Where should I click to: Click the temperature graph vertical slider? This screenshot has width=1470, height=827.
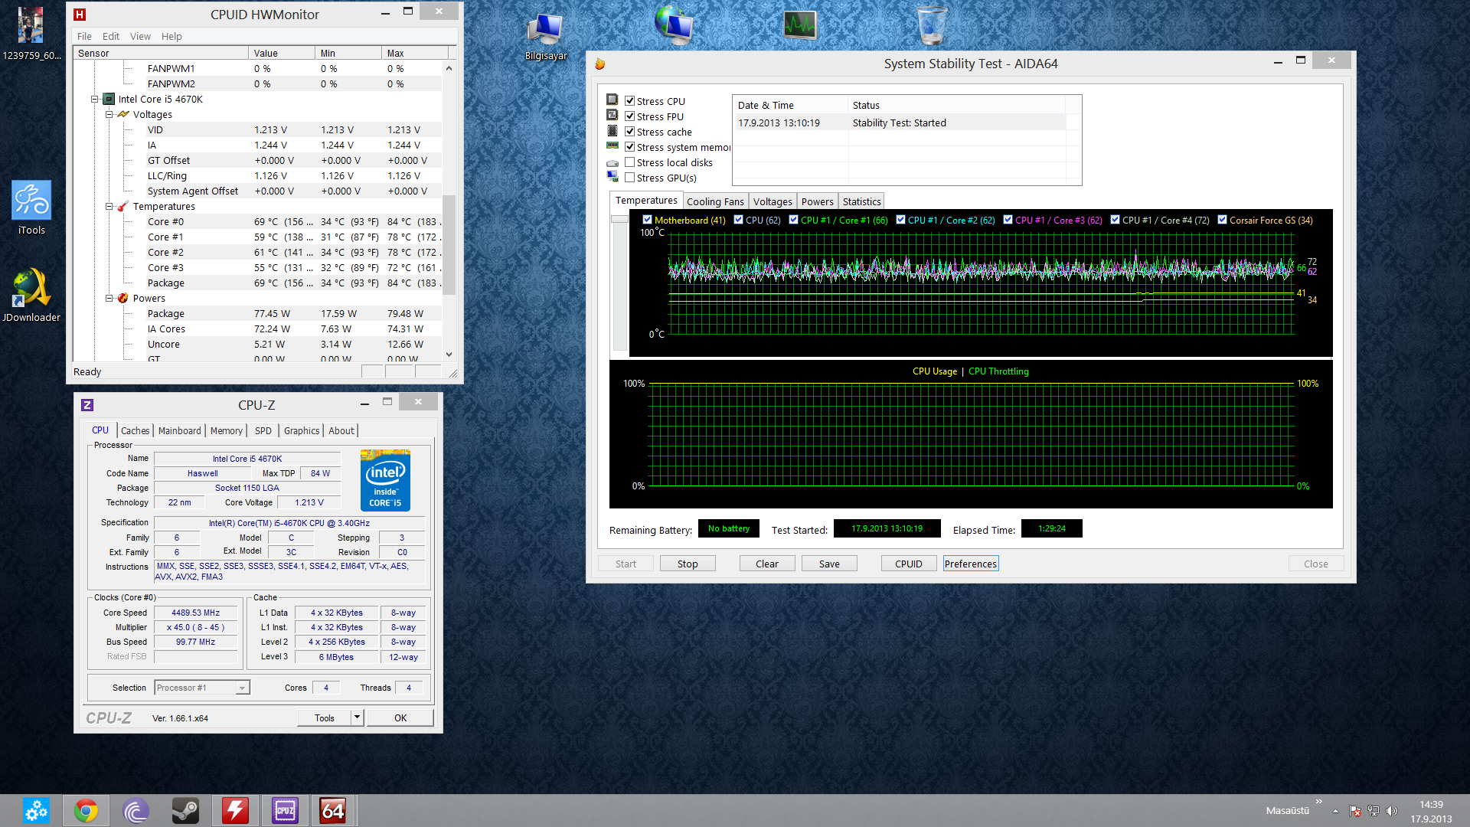(x=619, y=219)
